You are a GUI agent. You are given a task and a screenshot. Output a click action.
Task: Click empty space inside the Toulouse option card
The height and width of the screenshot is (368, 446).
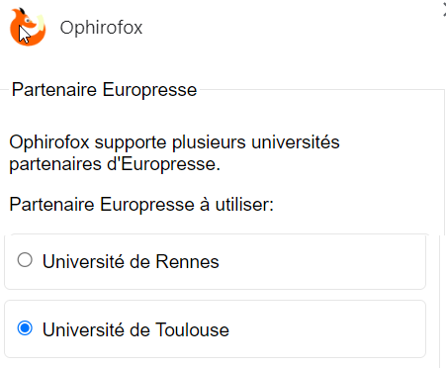coord(326,329)
